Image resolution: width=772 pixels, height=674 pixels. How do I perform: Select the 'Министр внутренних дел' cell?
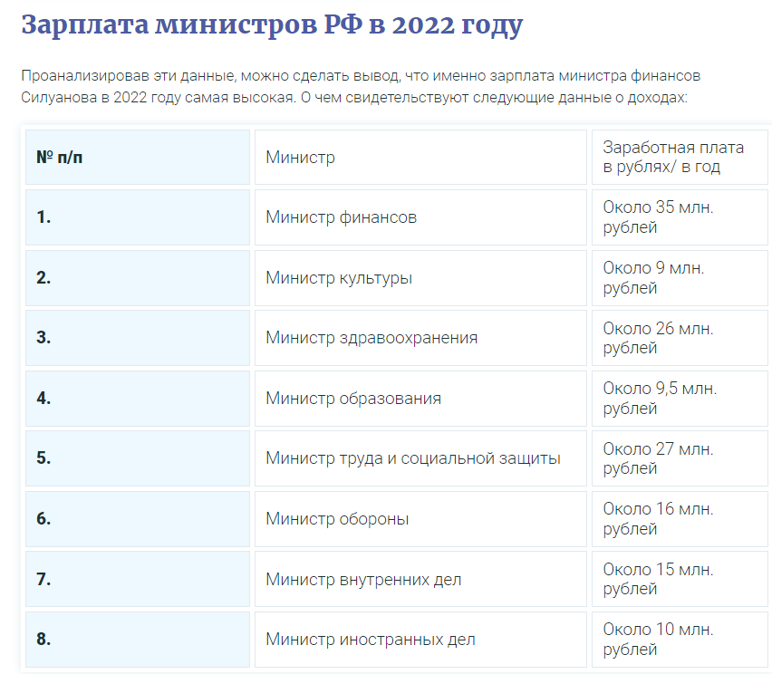click(x=420, y=579)
